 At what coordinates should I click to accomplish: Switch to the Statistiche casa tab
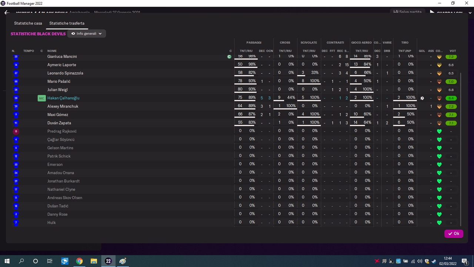(x=28, y=23)
